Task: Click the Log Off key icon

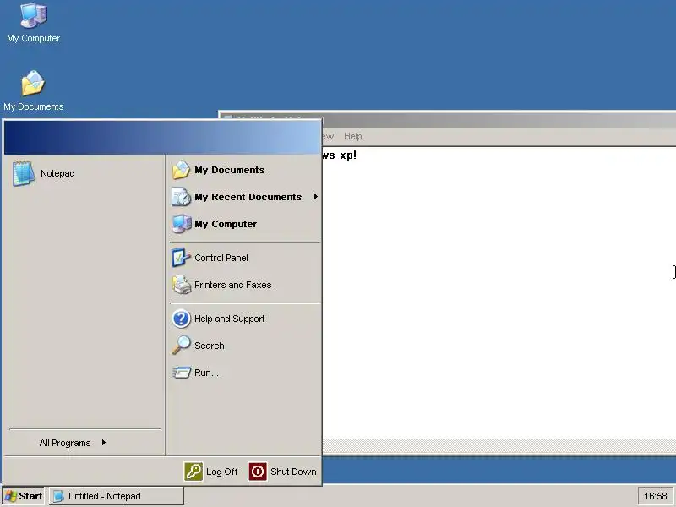Action: 194,472
